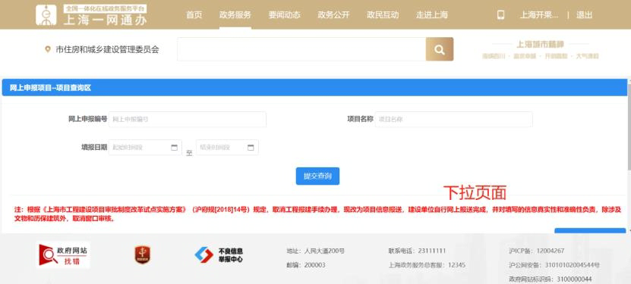This screenshot has height=284, width=631.
Task: Click the 政府网站找错 icon in footer
Action: [x=63, y=255]
